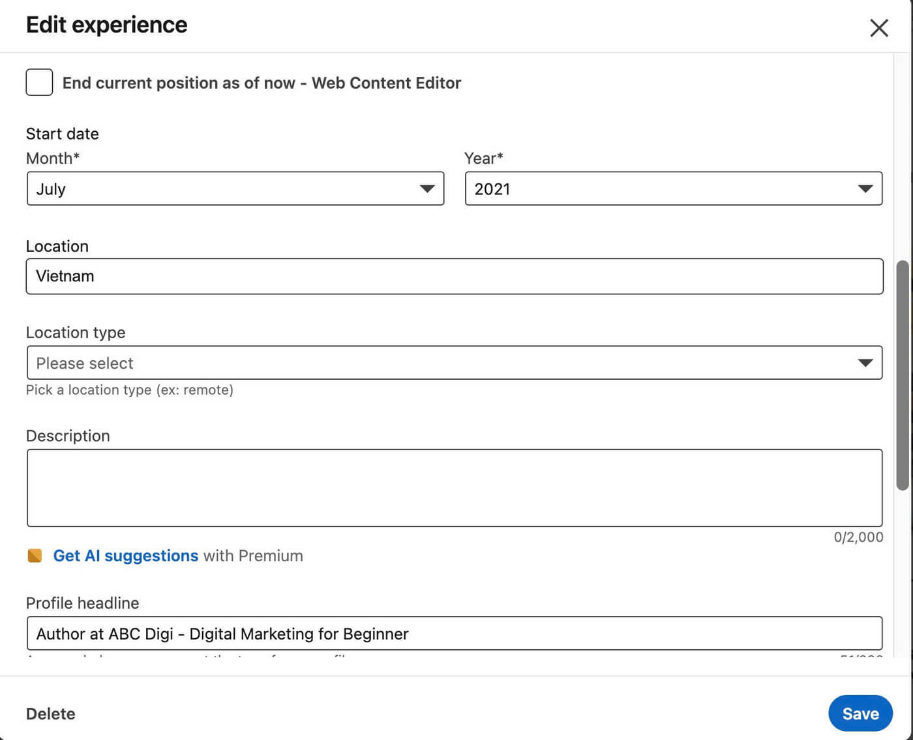Click the "with Premium" text
The height and width of the screenshot is (740, 913).
[x=253, y=556]
